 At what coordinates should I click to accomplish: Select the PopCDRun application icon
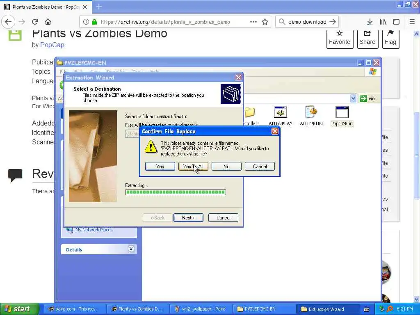342,116
